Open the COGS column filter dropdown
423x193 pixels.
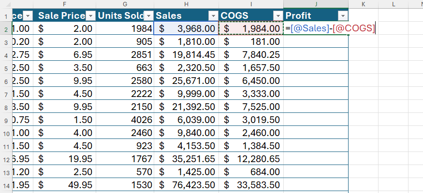point(278,16)
